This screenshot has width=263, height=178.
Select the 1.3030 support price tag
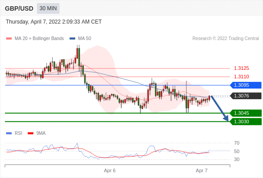point(246,121)
